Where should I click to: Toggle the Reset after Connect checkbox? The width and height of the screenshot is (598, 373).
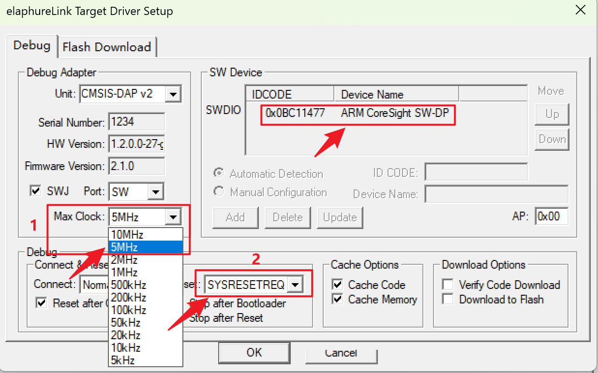tap(42, 303)
